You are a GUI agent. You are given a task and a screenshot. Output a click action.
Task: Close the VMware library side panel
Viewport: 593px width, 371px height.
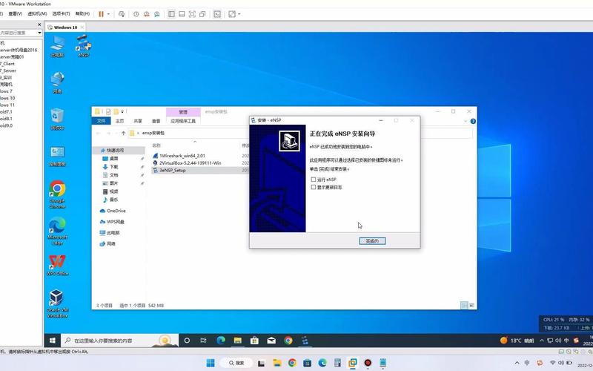39,24
